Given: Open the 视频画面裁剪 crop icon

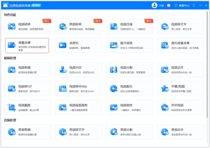Looking at the screenshot, I should coord(63,108).
